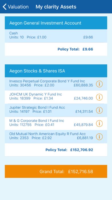Select Old Mutual North American Equity row
The image size is (112, 200).
coord(56,136)
